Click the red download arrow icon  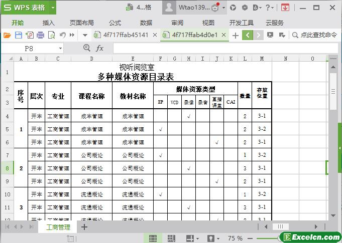click(x=285, y=8)
